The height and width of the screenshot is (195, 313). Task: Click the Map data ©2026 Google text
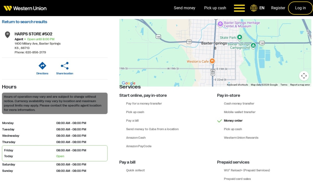264,85
